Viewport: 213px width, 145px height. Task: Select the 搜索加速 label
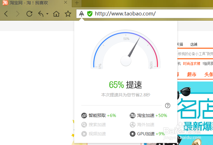[x=97, y=125]
